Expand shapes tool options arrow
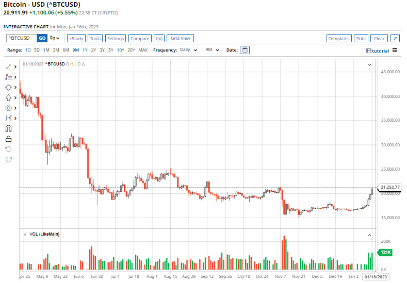The height and width of the screenshot is (283, 407). [x=15, y=88]
